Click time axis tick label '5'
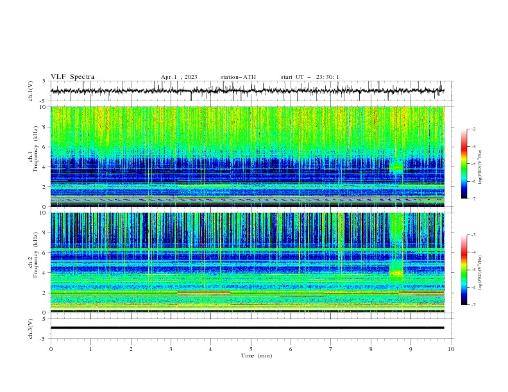This screenshot has height=392, width=508. click(251, 349)
